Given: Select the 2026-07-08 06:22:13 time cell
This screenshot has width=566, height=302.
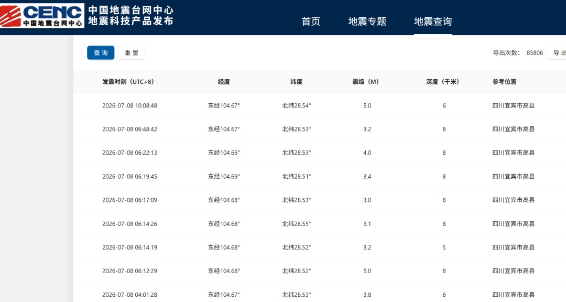Looking at the screenshot, I should coord(129,153).
